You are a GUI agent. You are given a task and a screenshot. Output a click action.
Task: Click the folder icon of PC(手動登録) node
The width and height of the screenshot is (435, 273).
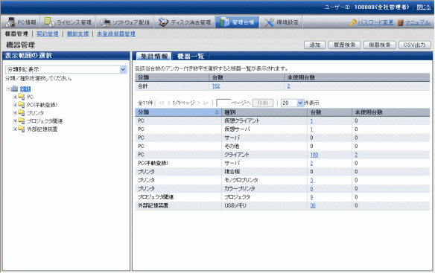point(22,105)
